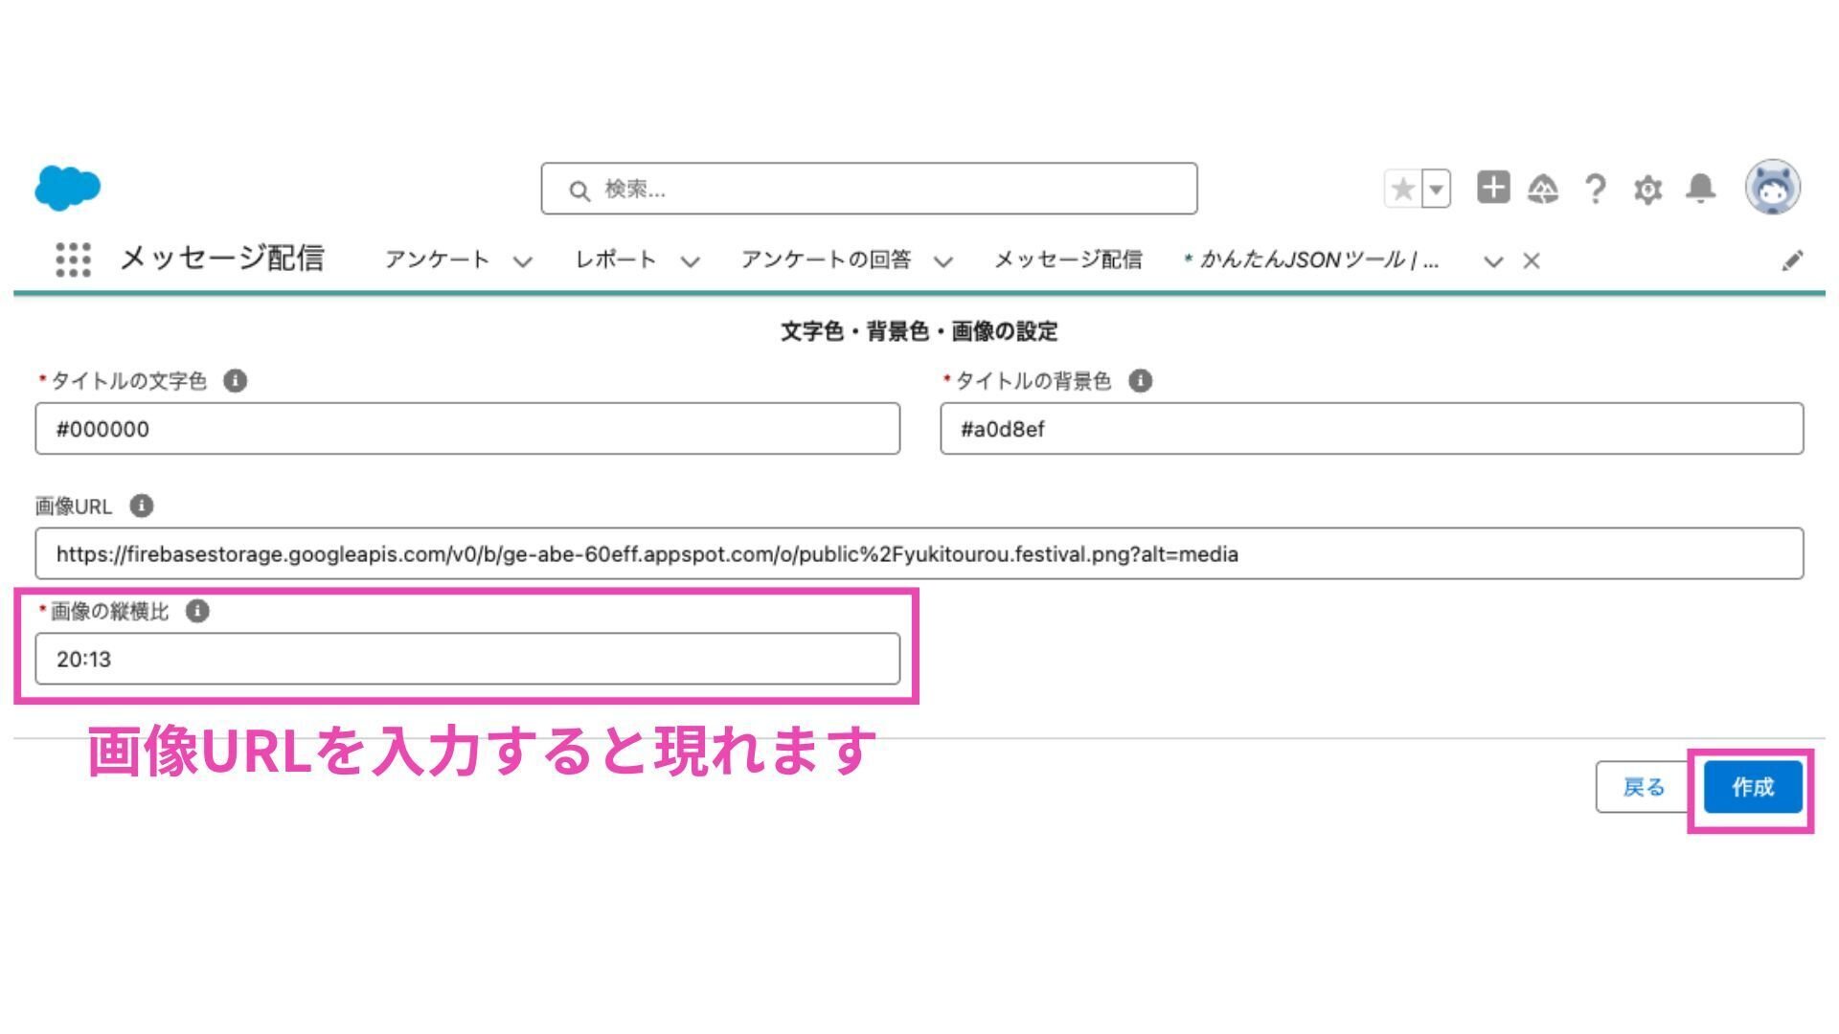Open the 画像URL info tooltip icon
1839x1034 pixels.
pos(144,506)
